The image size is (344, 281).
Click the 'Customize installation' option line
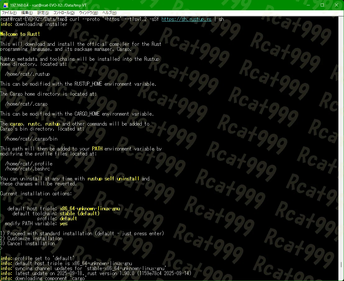click(x=31, y=238)
